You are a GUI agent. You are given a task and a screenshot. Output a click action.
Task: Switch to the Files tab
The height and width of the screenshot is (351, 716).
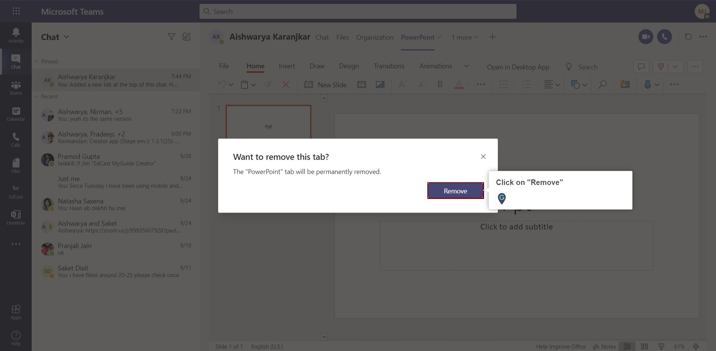coord(342,37)
